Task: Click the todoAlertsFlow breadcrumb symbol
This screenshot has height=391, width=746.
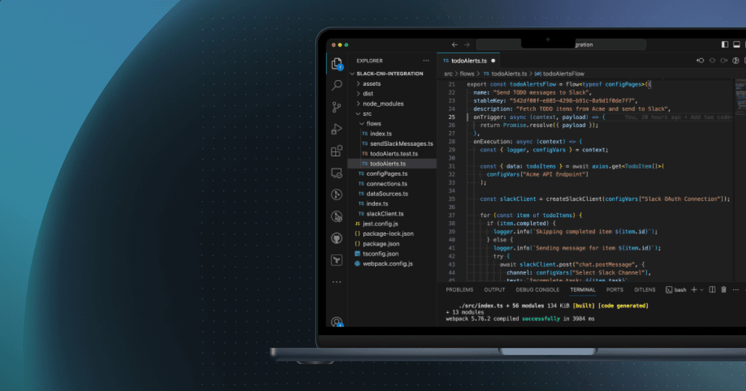Action: (x=559, y=74)
